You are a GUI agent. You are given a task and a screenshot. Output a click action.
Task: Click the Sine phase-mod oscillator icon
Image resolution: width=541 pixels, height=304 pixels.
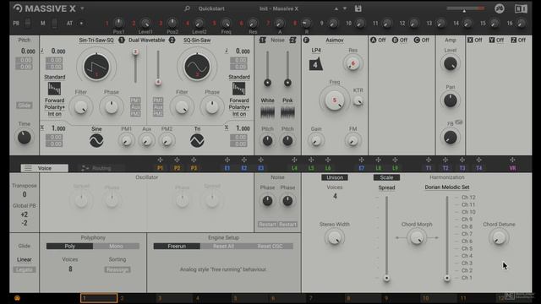point(96,141)
